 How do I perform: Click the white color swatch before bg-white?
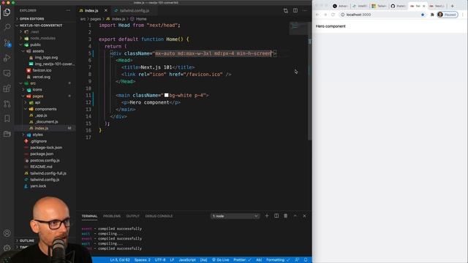166,96
